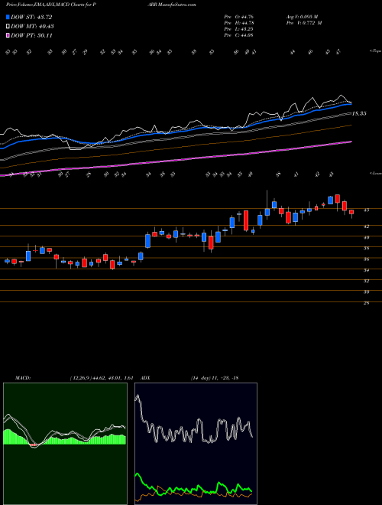This screenshot has height=505, width=382.
Task: Click inside the green MACD histogram chart
Action: (x=65, y=444)
